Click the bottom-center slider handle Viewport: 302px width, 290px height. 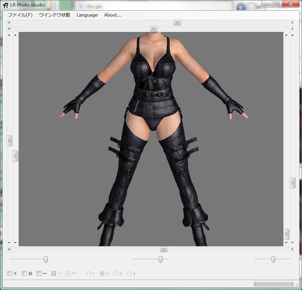(x=160, y=260)
